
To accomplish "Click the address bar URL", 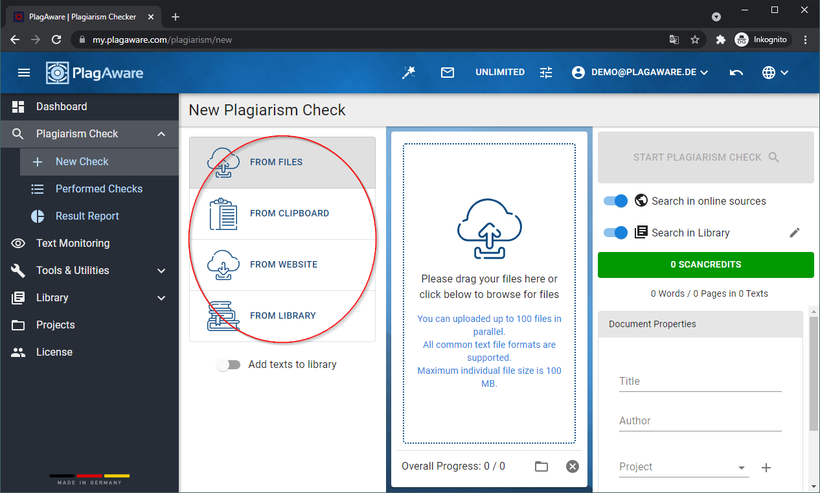I will [162, 40].
